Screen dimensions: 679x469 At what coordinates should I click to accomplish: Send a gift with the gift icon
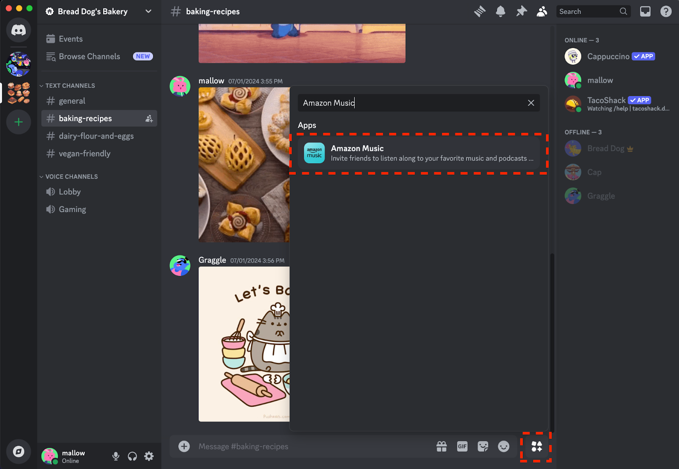point(442,447)
